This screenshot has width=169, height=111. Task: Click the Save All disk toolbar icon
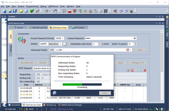pos(15,11)
